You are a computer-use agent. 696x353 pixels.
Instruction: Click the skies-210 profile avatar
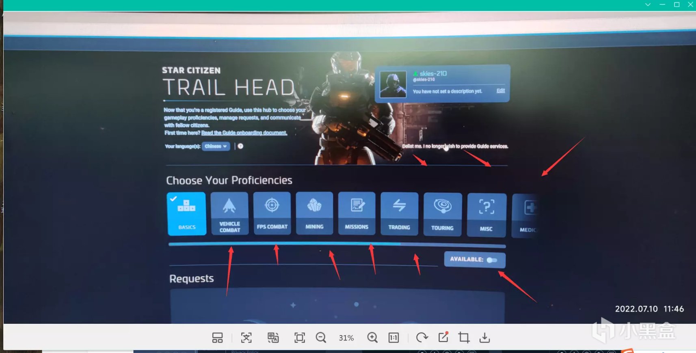tap(393, 84)
